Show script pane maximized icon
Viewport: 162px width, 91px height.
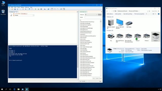[57, 9]
